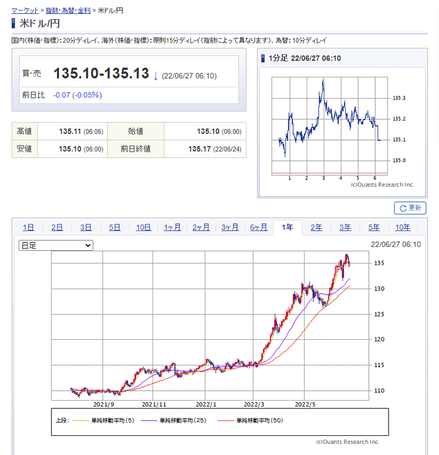The height and width of the screenshot is (455, 439).
Task: Switch to the 5年 chart tab
Action: 374,227
